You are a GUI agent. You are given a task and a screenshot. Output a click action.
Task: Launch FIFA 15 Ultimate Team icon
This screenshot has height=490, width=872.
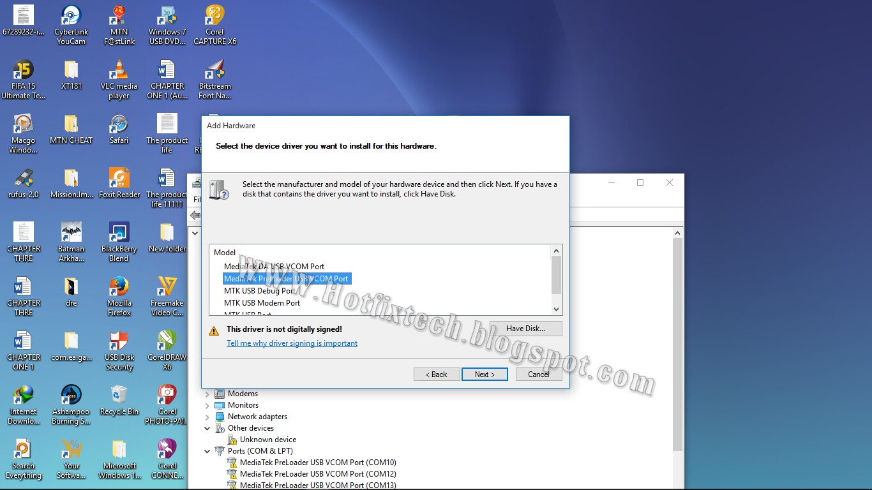pyautogui.click(x=24, y=80)
